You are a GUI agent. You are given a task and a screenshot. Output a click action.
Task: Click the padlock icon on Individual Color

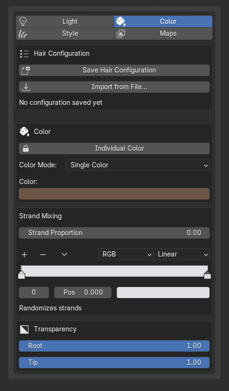26,149
